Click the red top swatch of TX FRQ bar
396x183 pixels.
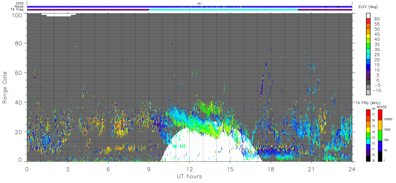[368, 112]
